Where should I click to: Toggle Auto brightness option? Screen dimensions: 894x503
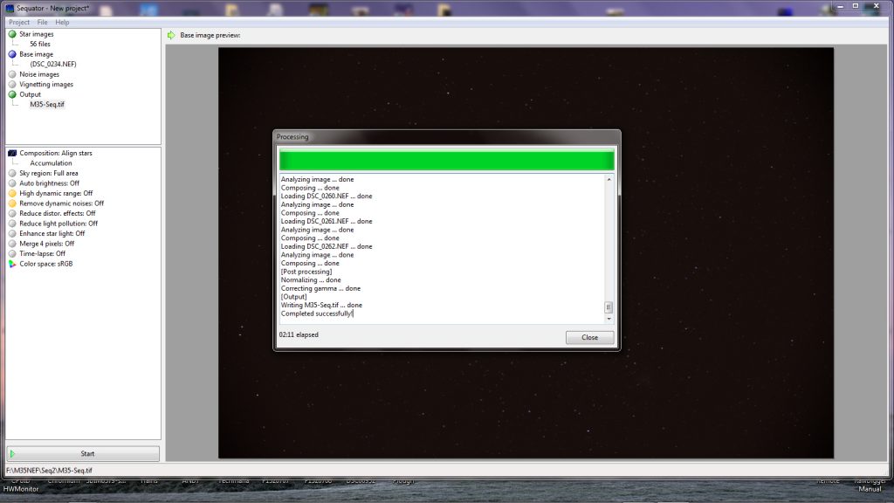49,183
